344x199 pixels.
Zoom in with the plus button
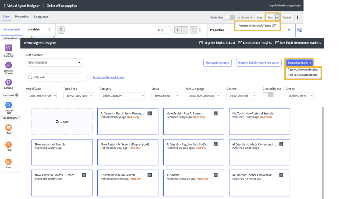177,30
